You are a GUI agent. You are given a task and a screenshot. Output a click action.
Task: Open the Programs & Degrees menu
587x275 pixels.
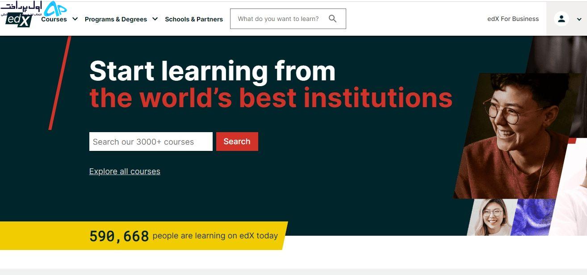116,19
